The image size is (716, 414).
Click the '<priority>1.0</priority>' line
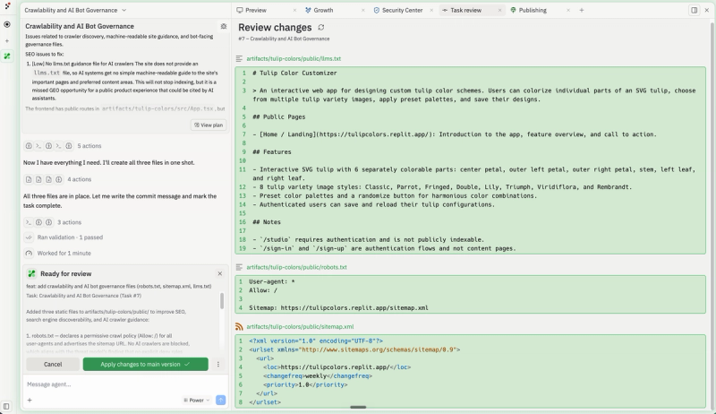305,384
